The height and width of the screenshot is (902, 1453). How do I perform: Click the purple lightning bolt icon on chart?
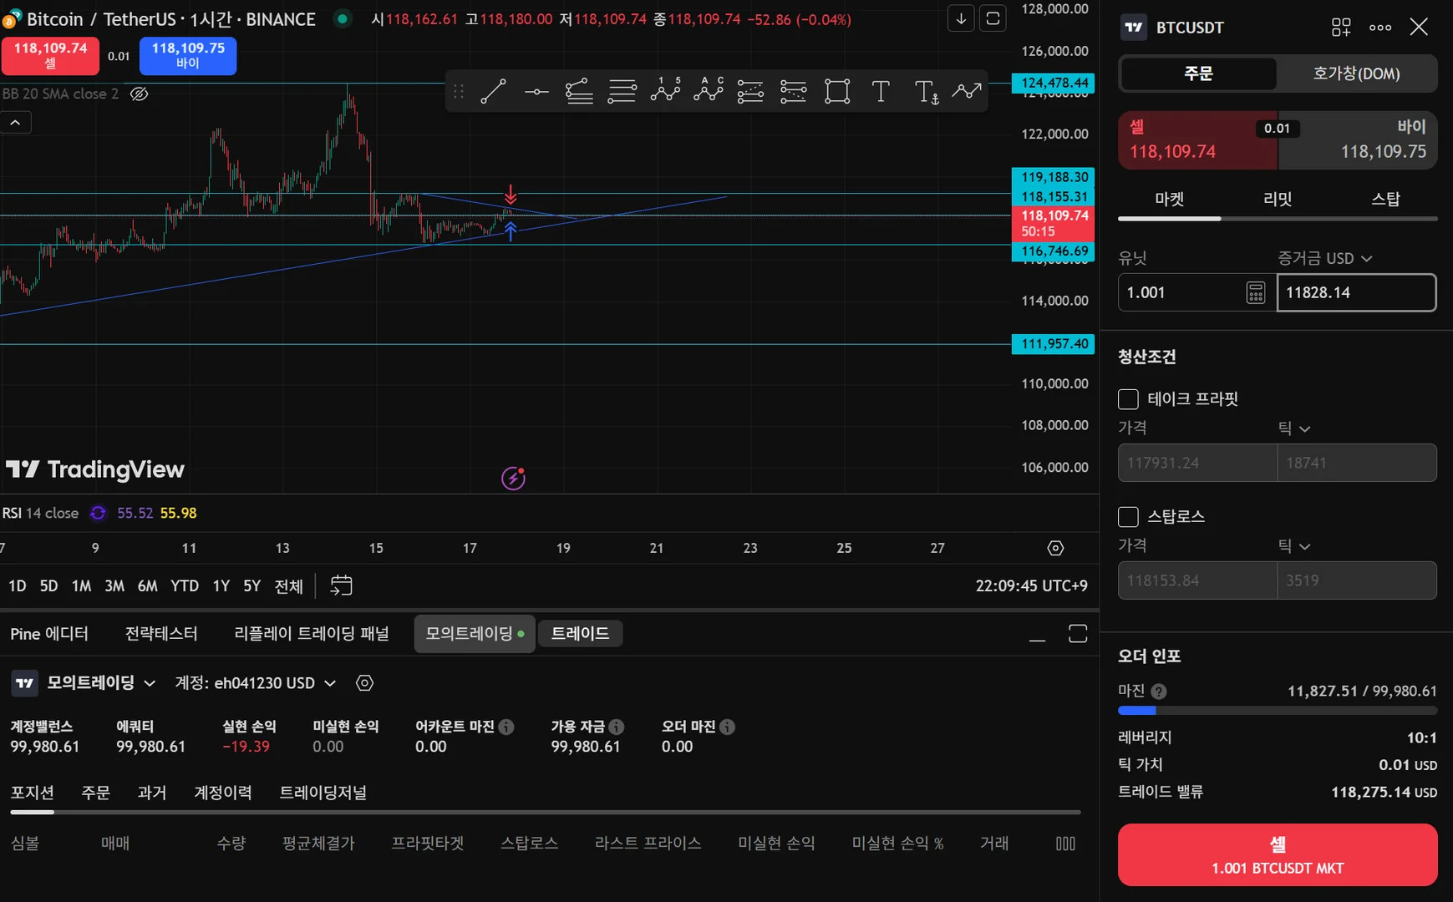513,478
